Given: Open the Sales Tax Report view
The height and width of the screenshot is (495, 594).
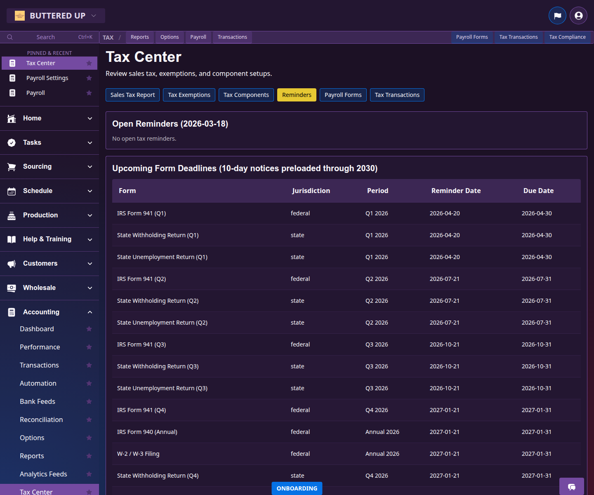Looking at the screenshot, I should point(132,94).
